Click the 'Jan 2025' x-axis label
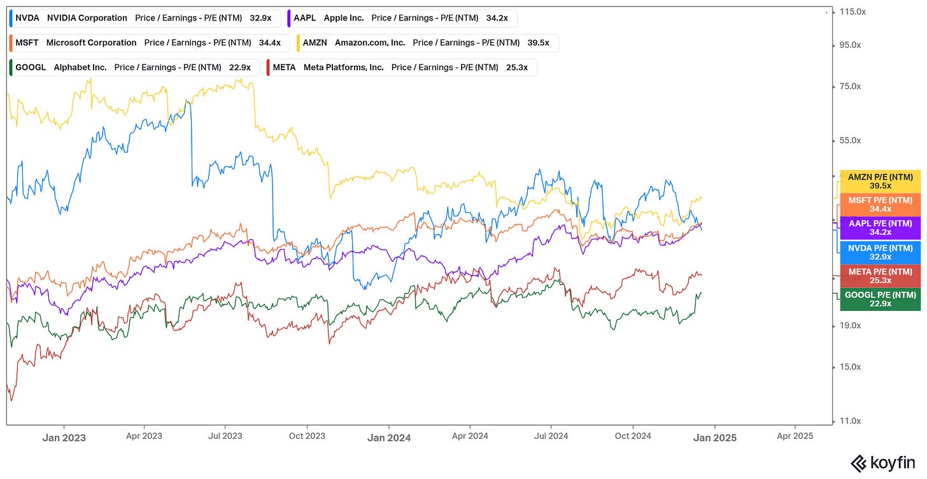Image resolution: width=927 pixels, height=479 pixels. pos(715,437)
